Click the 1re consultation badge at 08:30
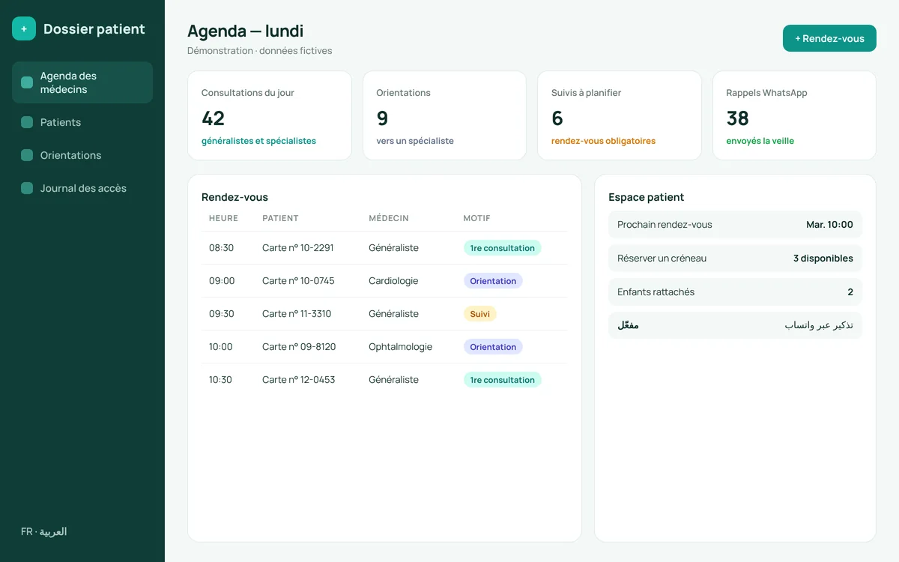 502,248
